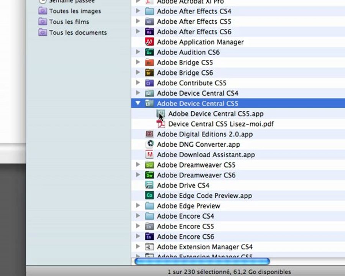Image resolution: width=345 pixels, height=276 pixels.
Task: Select the 'Adobe Drive CS4' name
Action: tap(183, 185)
